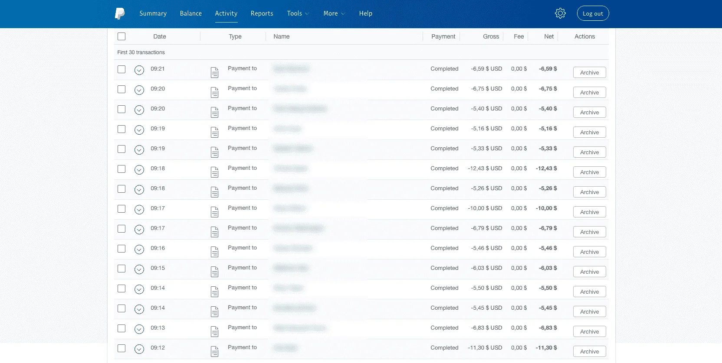Expand details of the 09:15 transaction
Image resolution: width=722 pixels, height=363 pixels.
coord(139,269)
